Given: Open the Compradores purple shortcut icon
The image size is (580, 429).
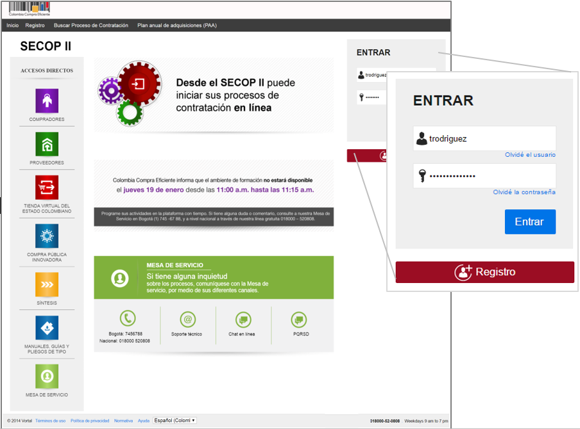Looking at the screenshot, I should point(47,101).
